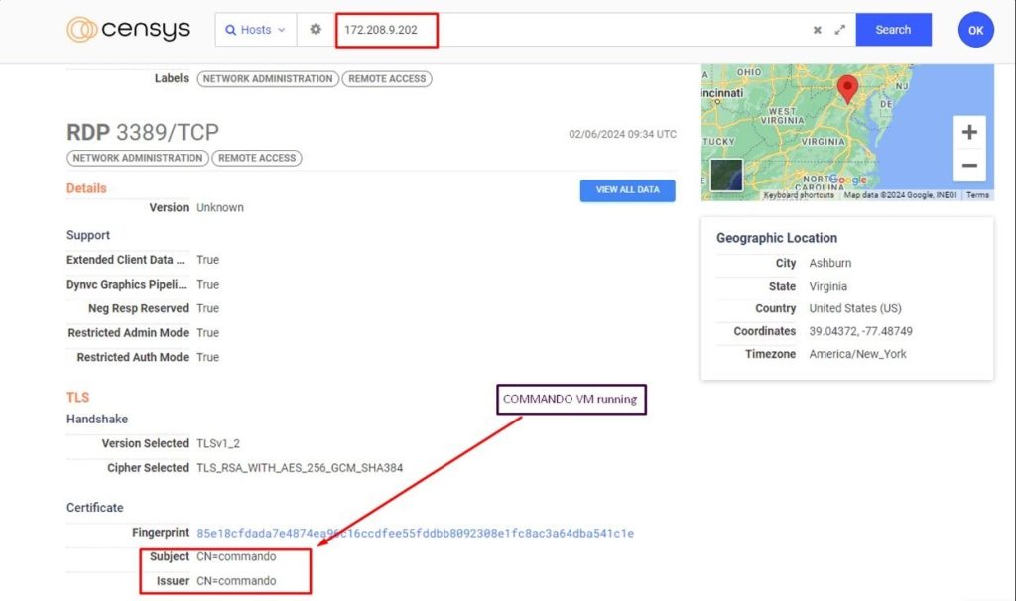
Task: Zoom in on the map
Action: tap(969, 132)
